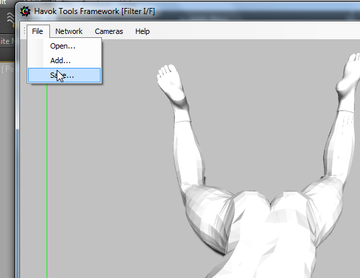
Task: Open the Help menu
Action: tap(143, 31)
